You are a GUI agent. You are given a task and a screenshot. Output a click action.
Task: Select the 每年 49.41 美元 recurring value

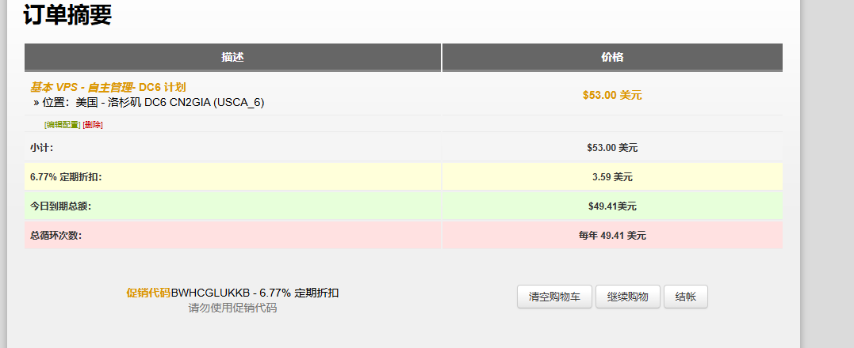(x=612, y=236)
